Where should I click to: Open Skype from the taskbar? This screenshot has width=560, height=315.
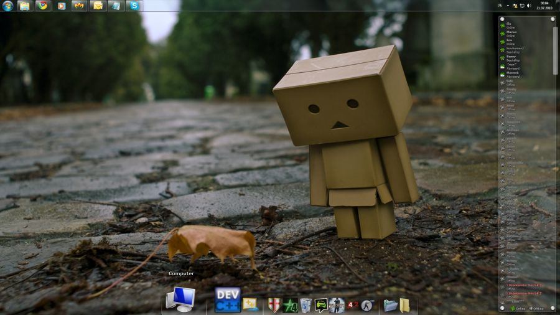coord(134,6)
